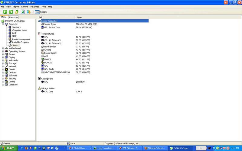
Task: Expand the Storage tree node
Action: [3, 63]
